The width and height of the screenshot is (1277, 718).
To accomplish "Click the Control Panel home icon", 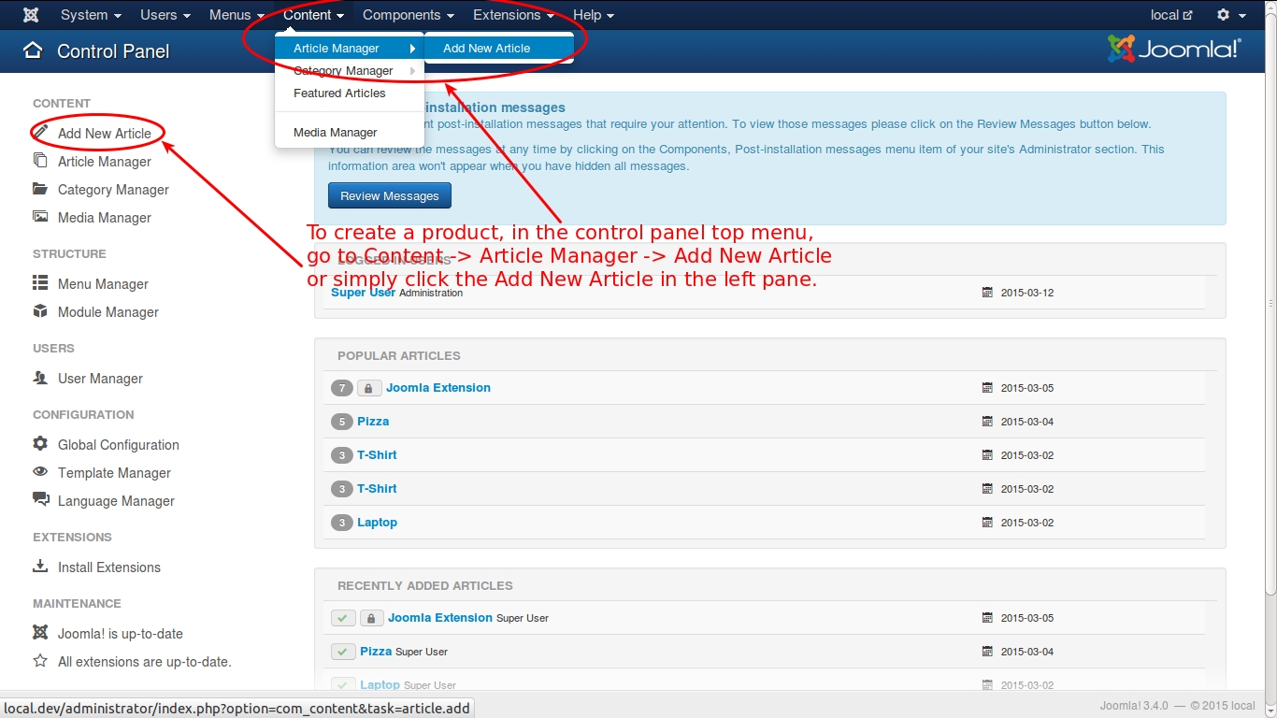I will (x=33, y=50).
